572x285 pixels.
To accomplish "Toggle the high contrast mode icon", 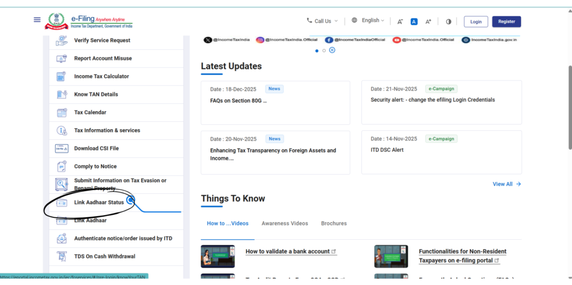I will (x=448, y=21).
